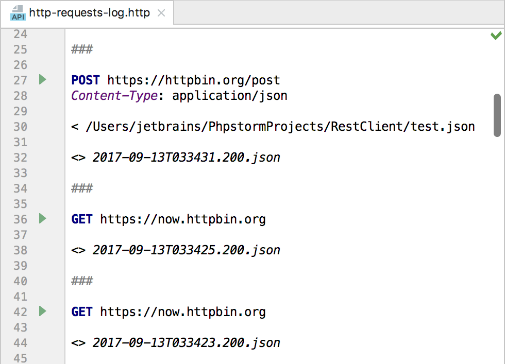Open response file 2017-09-13T033431.200.json

tap(186, 158)
